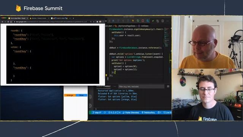Viewport: 243px width, 137px height.
Task: Stop debugging with the red square
Action: click(x=143, y=21)
